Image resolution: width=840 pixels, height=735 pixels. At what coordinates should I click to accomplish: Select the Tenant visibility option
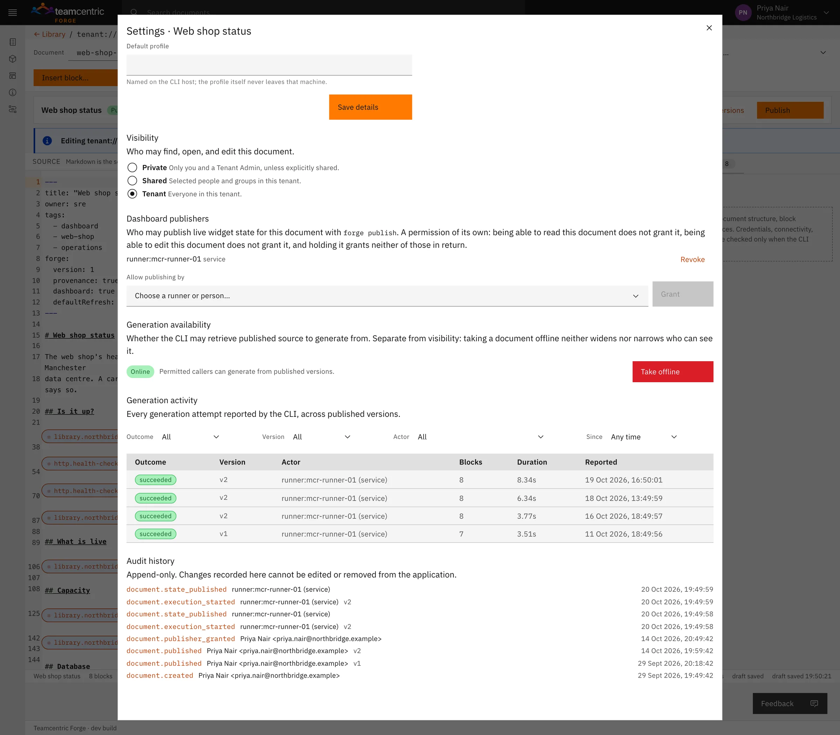click(132, 194)
